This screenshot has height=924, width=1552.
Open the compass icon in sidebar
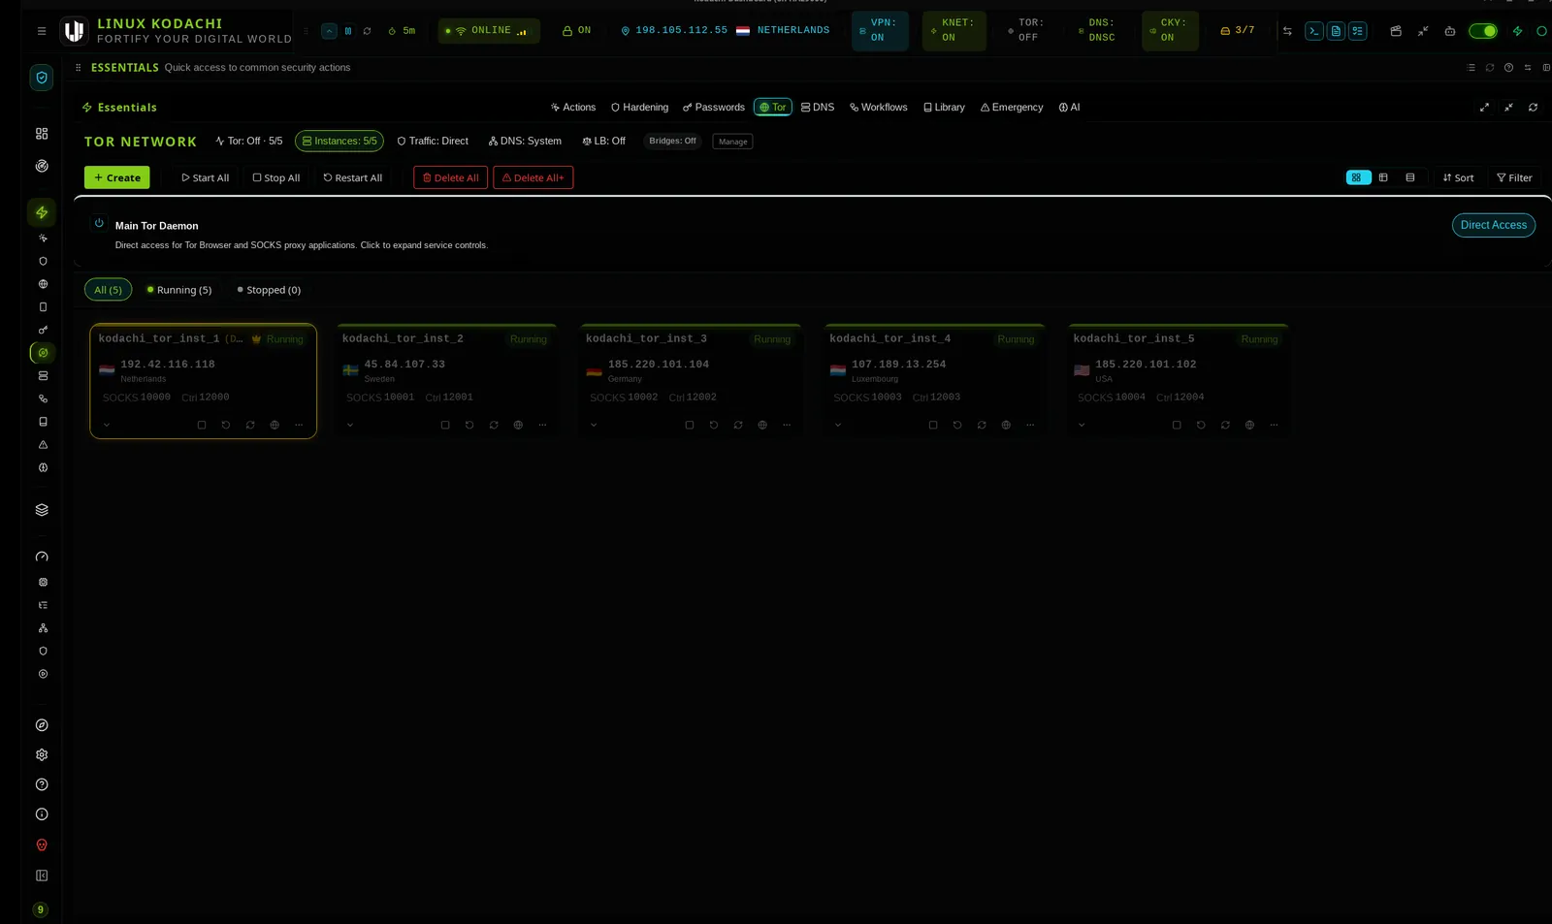pos(42,725)
